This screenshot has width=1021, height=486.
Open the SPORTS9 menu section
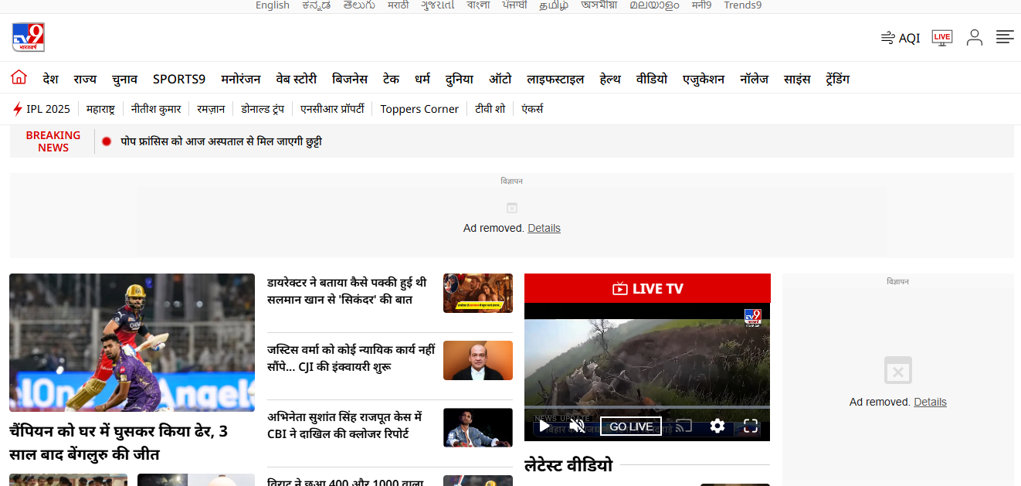179,79
